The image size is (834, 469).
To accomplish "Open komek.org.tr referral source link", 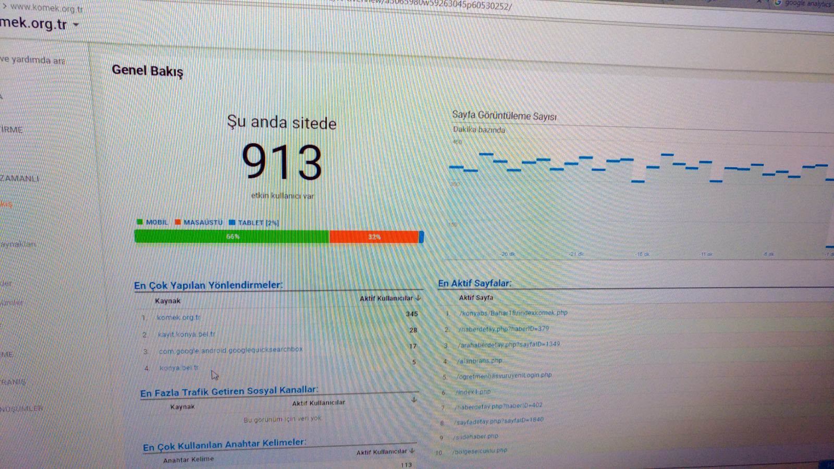I will (178, 317).
